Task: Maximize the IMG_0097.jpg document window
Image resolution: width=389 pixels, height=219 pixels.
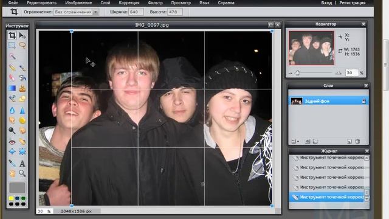Action: 270,25
